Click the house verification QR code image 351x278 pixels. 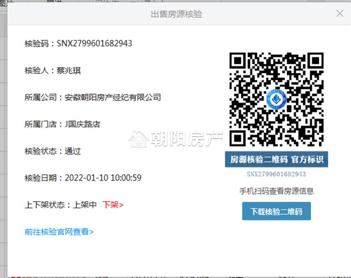[x=276, y=99]
